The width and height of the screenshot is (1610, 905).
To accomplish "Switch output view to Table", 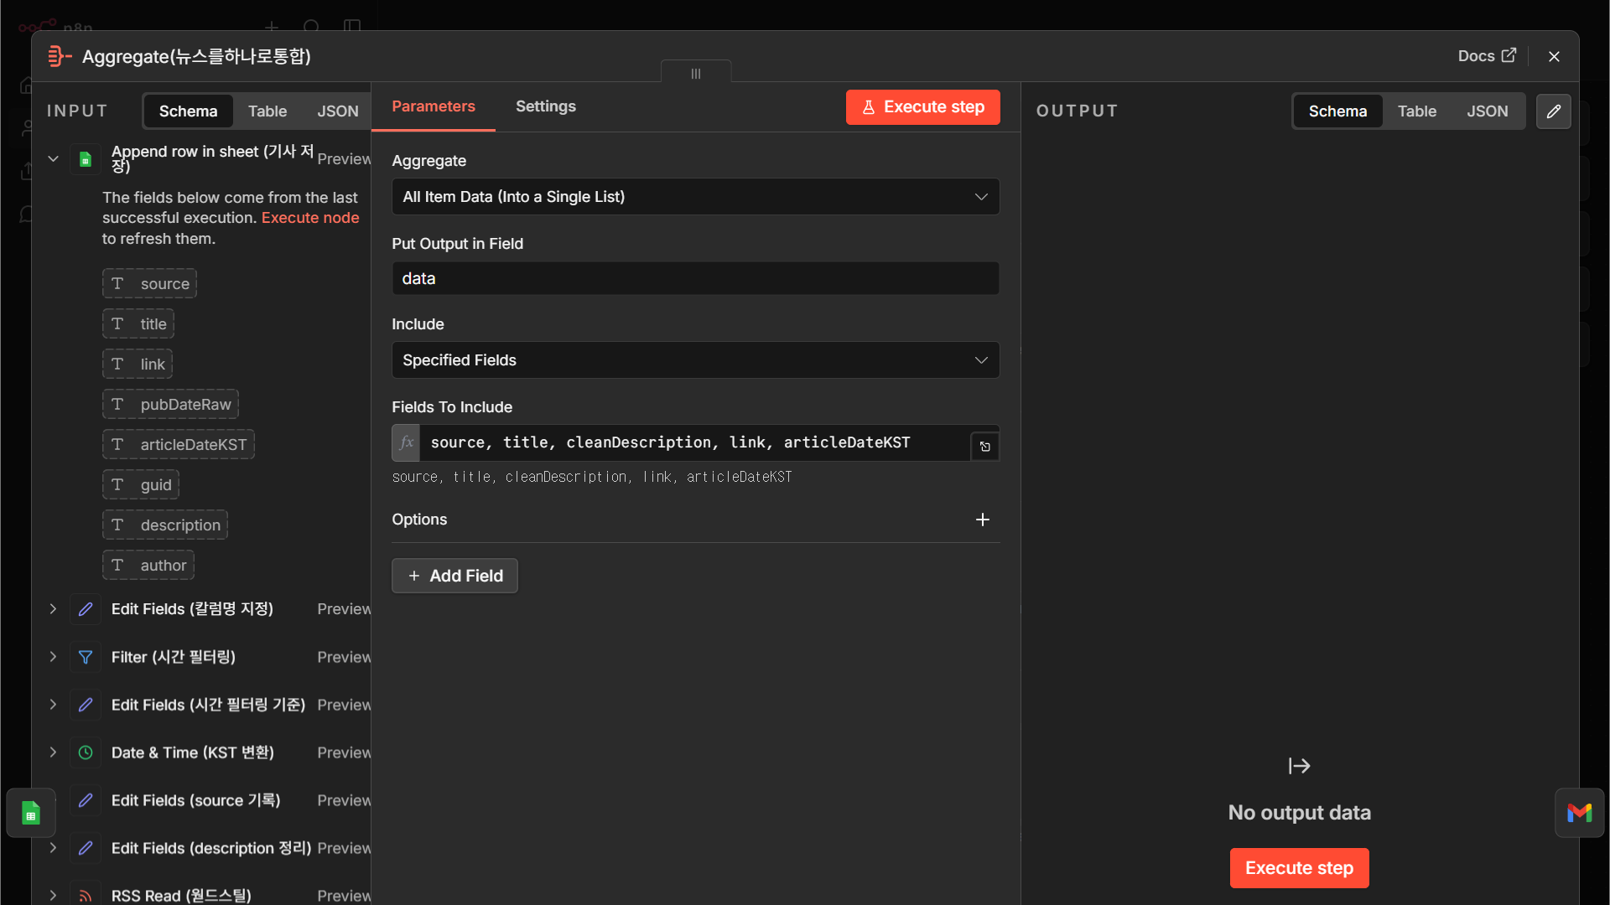I will [x=1416, y=111].
